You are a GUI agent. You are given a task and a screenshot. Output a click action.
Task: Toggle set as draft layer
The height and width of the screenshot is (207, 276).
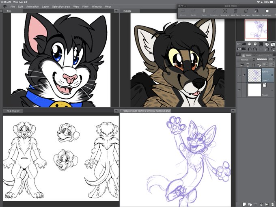(x=253, y=65)
